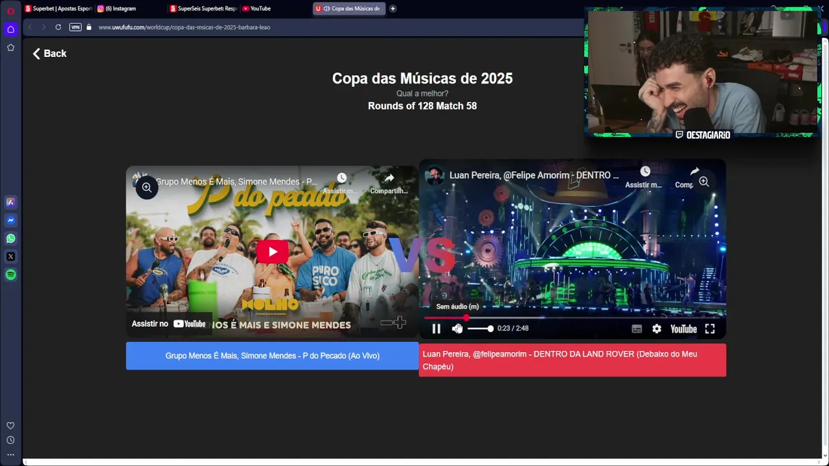Toggle the VPN badge in address bar
The height and width of the screenshot is (466, 829).
click(75, 27)
